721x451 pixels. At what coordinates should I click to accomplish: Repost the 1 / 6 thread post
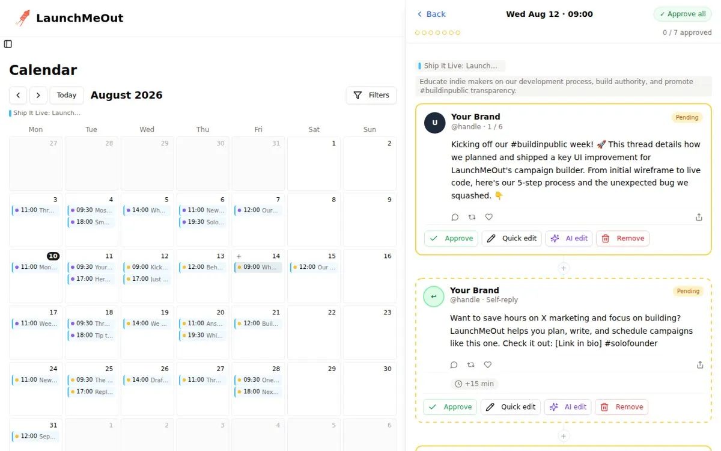[472, 217]
